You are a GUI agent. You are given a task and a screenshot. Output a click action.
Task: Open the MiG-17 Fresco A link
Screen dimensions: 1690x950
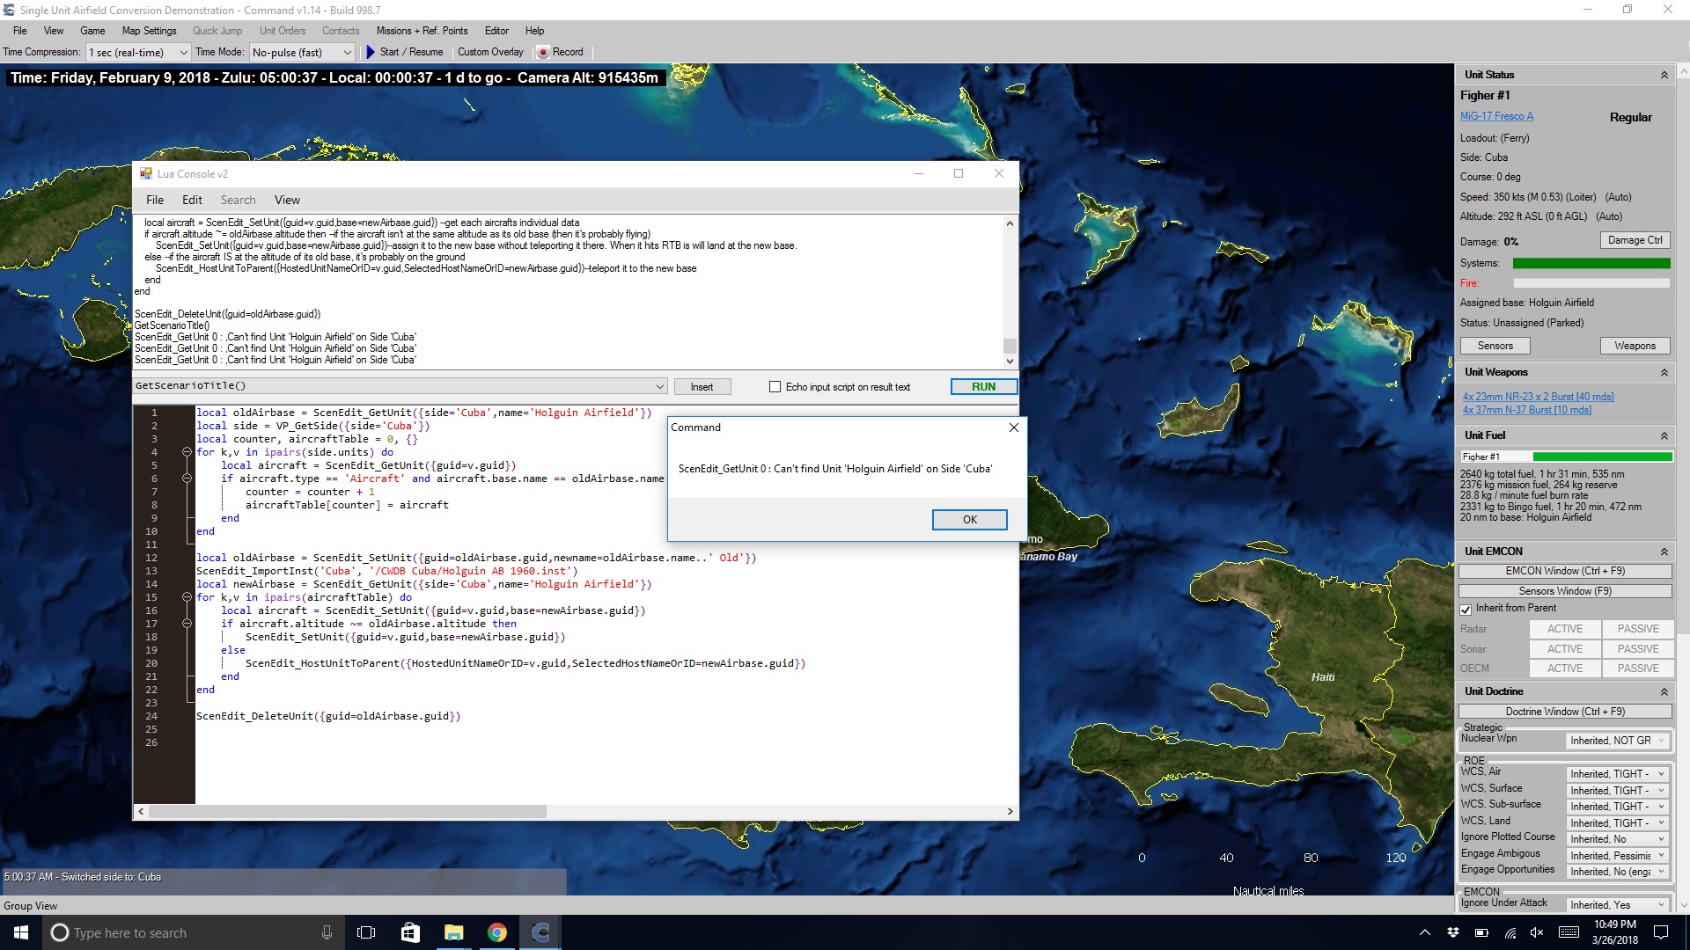1496,116
